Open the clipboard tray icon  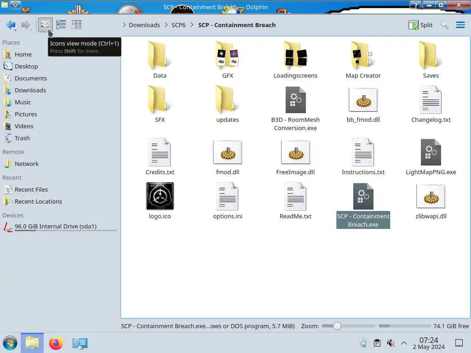[x=377, y=343]
